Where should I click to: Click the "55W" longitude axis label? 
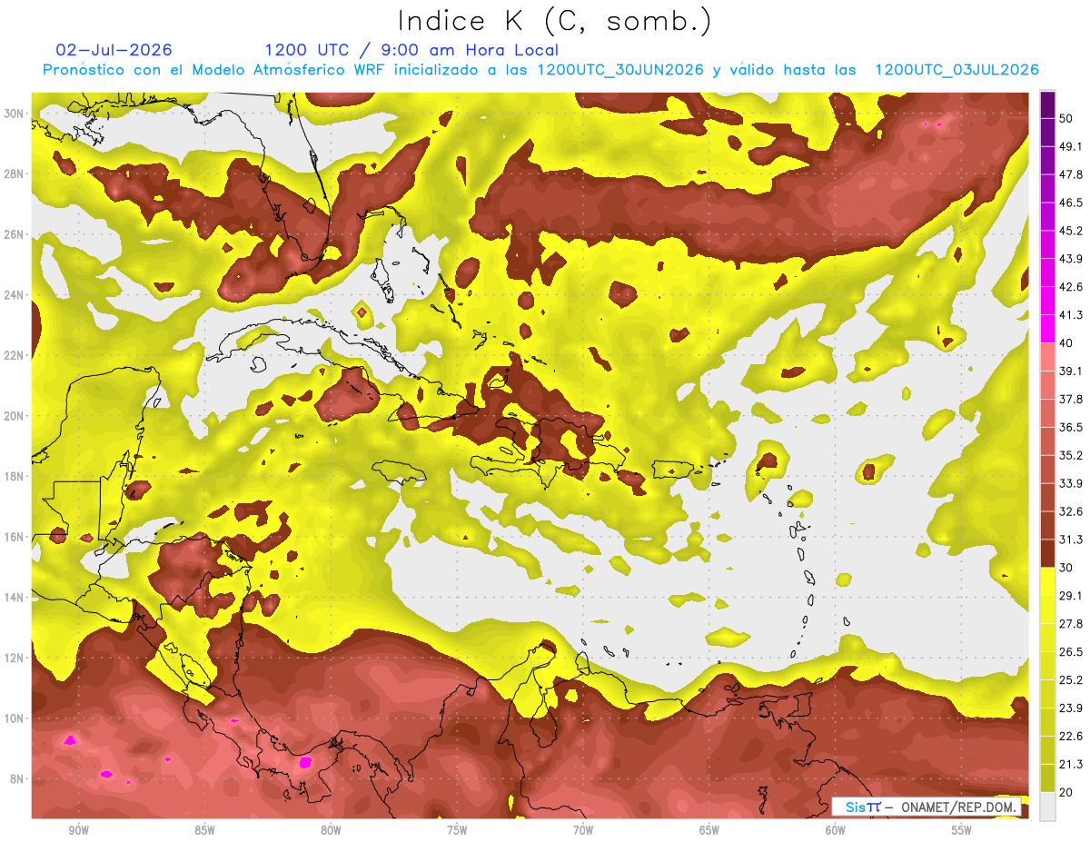pyautogui.click(x=962, y=830)
